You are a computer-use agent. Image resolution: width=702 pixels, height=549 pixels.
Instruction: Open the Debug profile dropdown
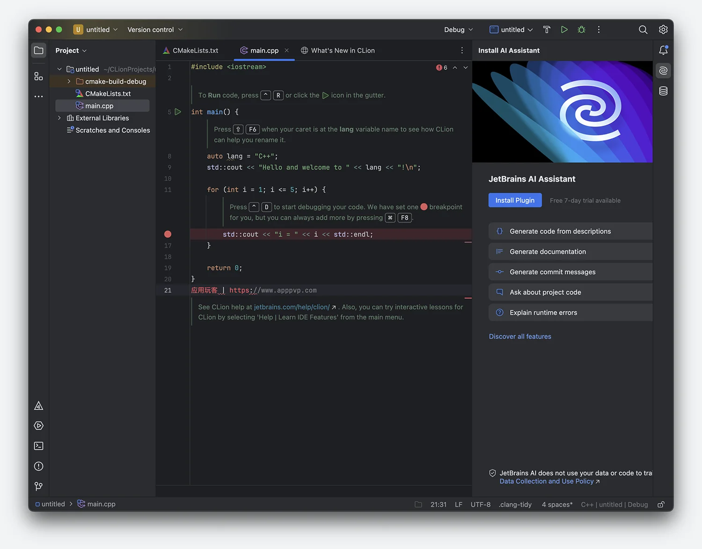pyautogui.click(x=459, y=29)
